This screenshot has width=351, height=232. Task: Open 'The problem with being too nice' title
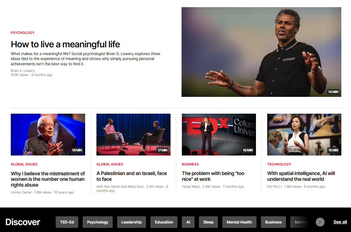(213, 176)
